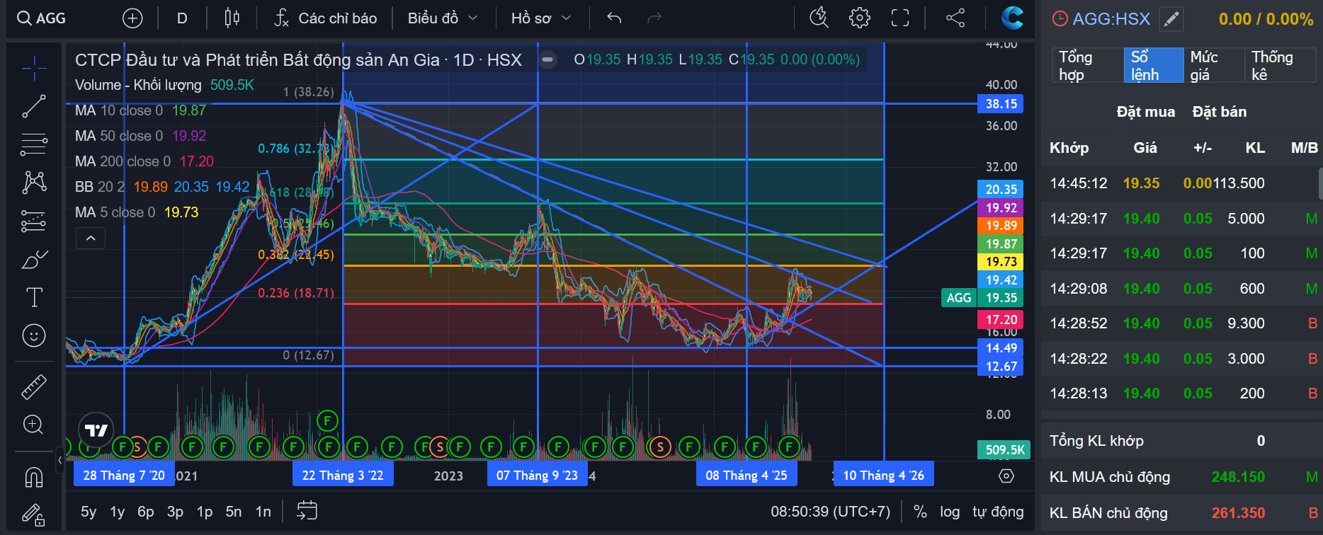Click the 10 Tháng 4 '26 date marker
Screen dimensions: 1323x535
tap(884, 476)
